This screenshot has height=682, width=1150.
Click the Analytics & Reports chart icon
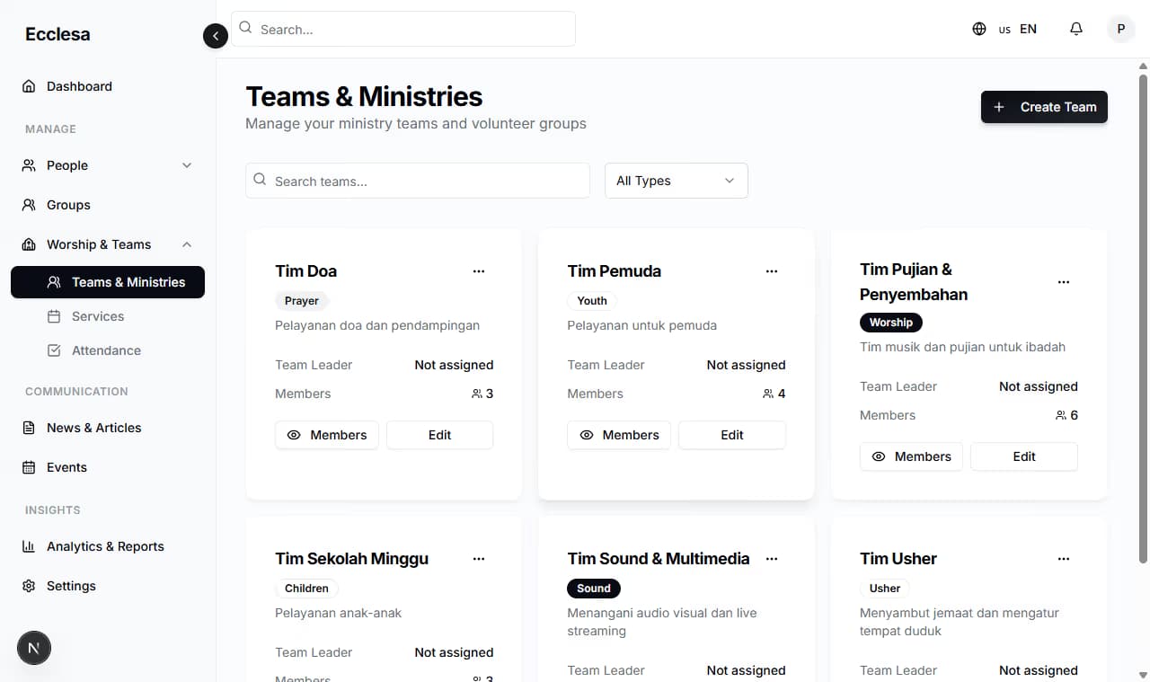click(29, 546)
